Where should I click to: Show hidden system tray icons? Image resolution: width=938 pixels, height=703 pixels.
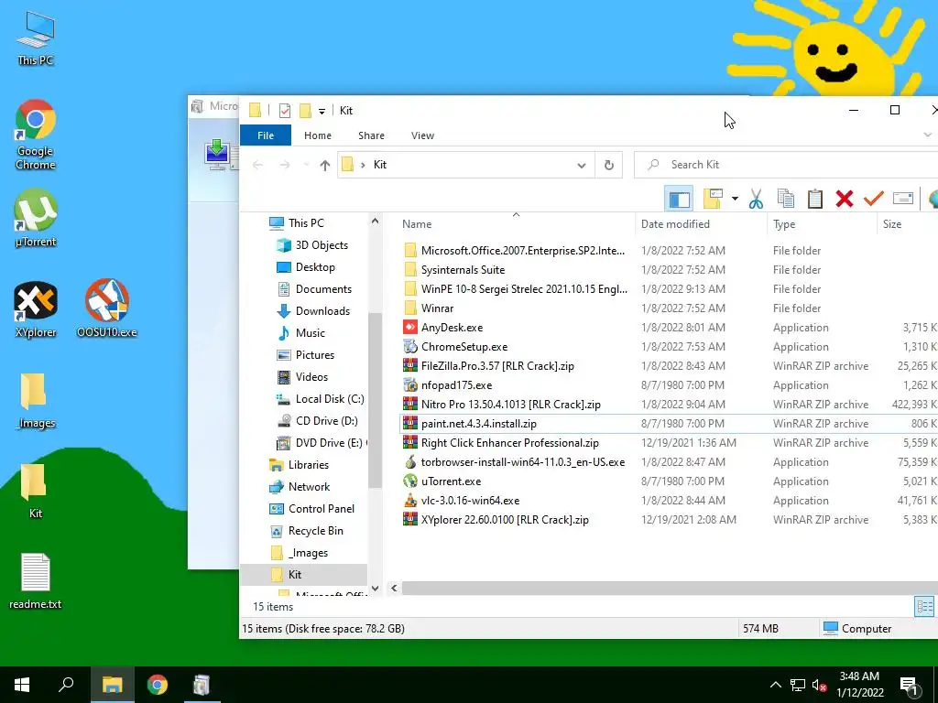point(775,685)
